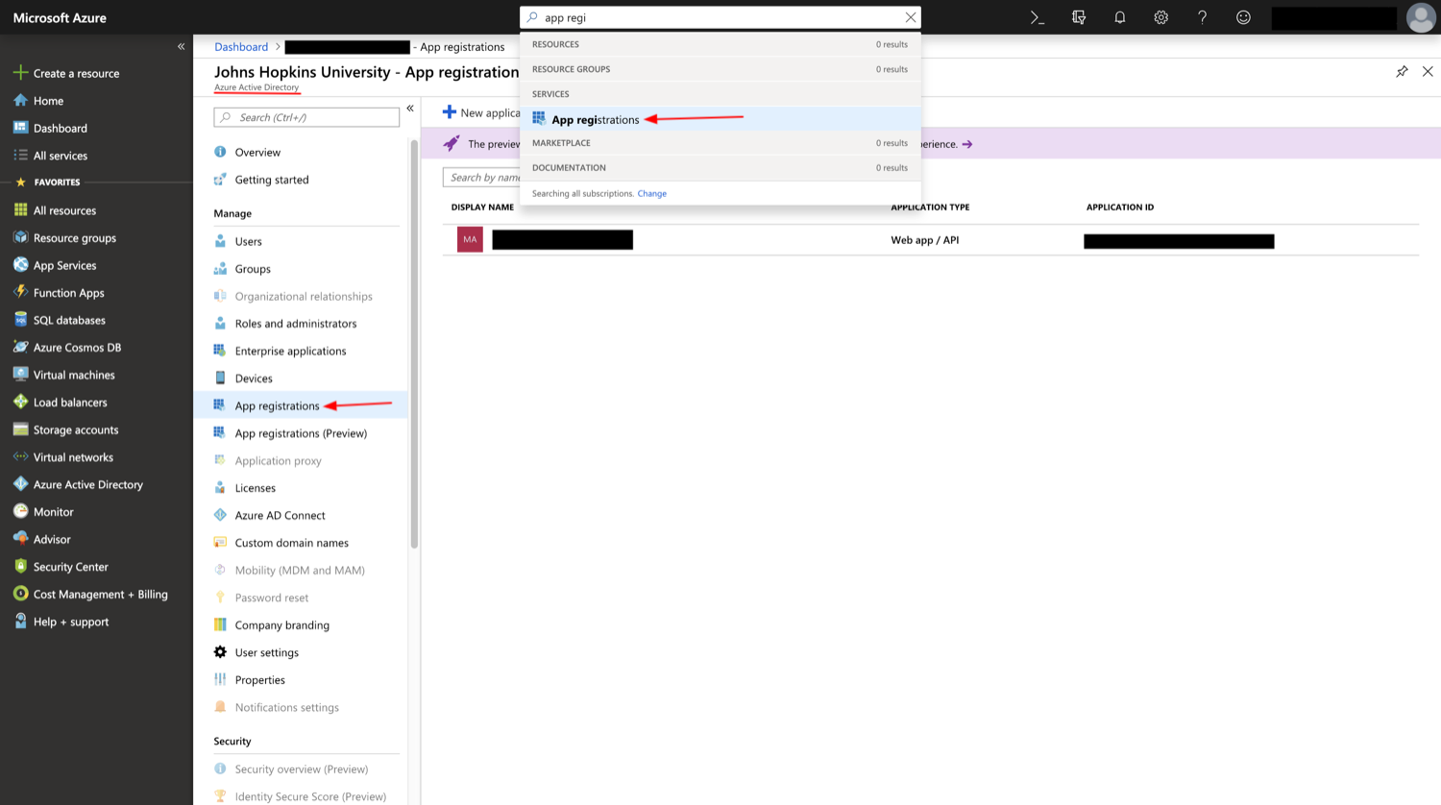Pin blade to dashboard

point(1402,71)
